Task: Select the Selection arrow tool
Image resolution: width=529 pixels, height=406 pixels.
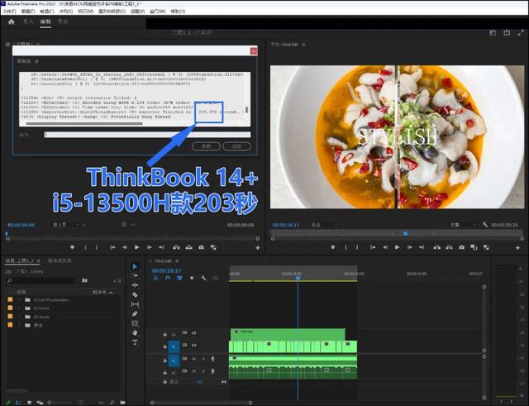Action: (135, 266)
